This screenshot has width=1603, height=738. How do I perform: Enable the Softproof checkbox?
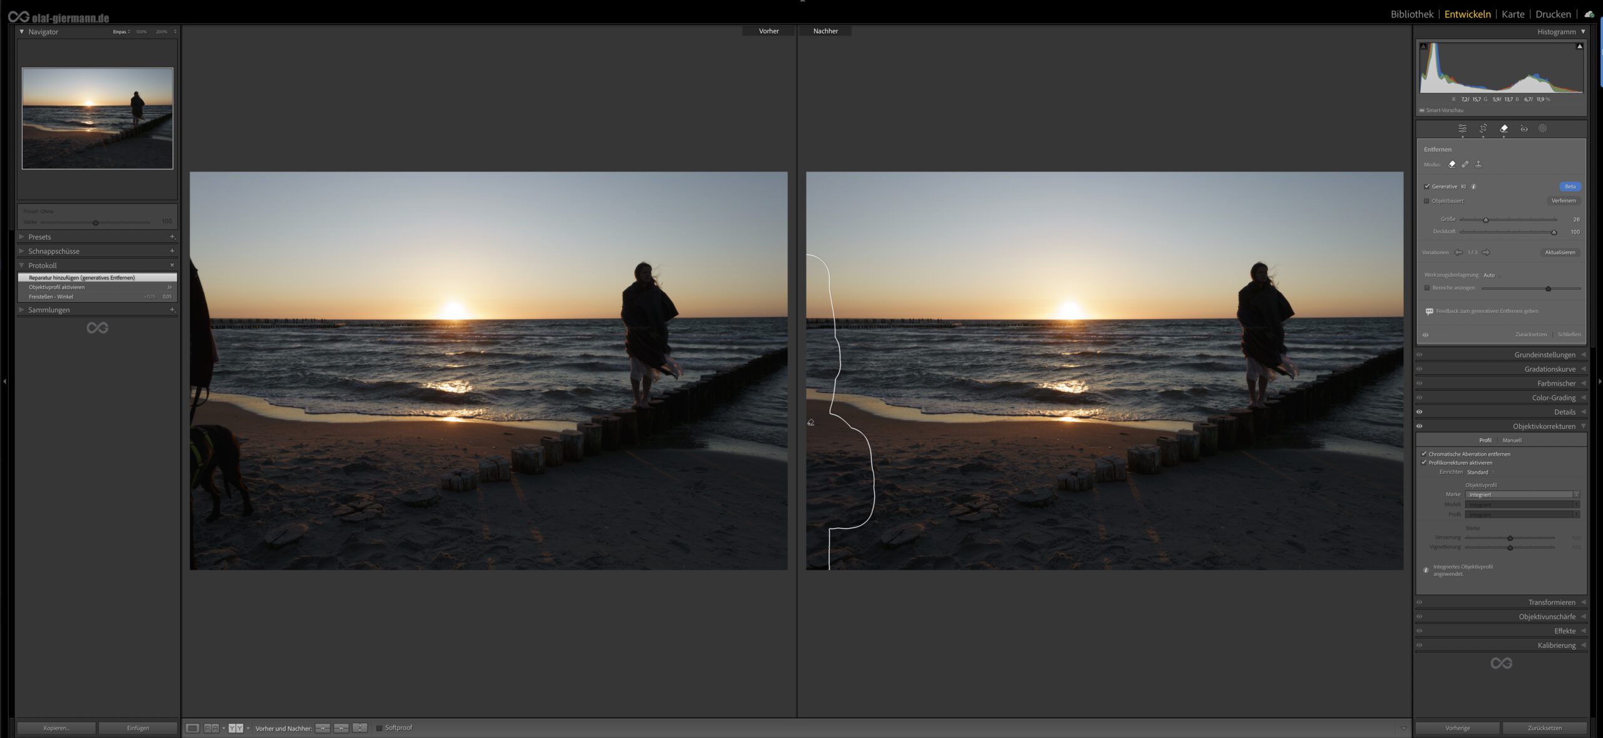[379, 728]
